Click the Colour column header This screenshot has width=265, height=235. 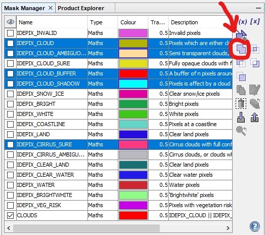(133, 22)
